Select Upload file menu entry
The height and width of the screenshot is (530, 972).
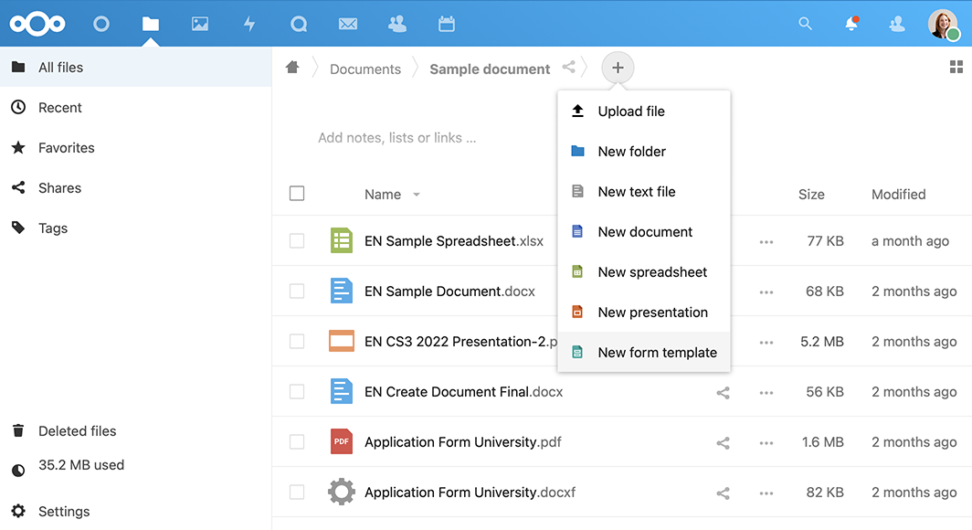630,111
